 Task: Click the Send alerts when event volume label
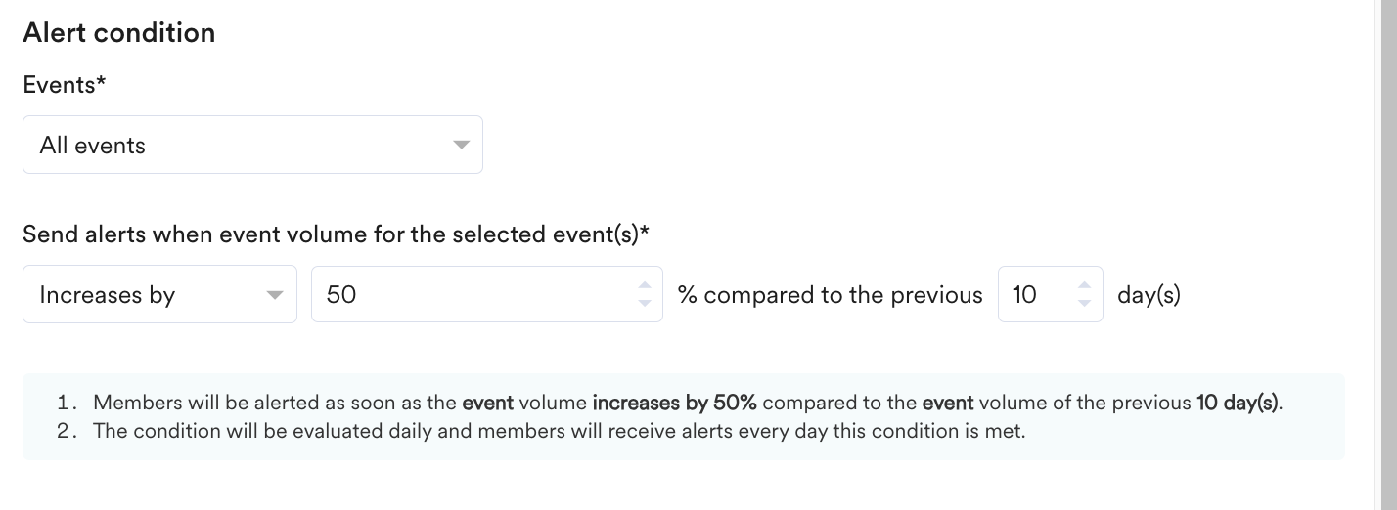click(x=336, y=234)
